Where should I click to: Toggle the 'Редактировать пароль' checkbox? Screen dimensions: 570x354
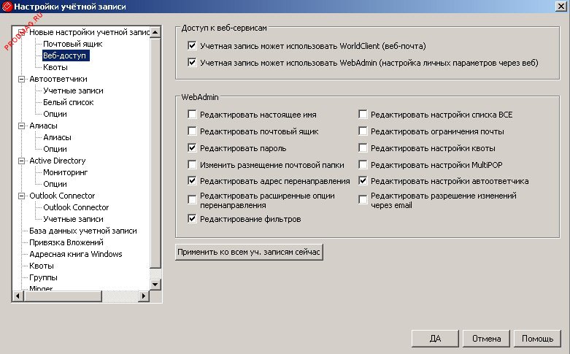click(192, 148)
